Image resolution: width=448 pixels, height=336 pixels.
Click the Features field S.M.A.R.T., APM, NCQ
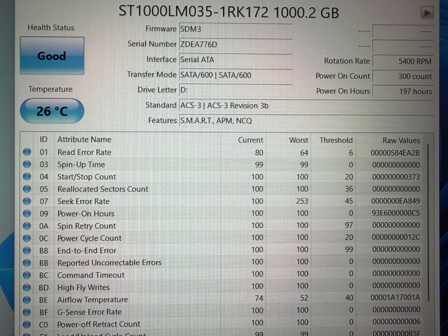click(x=306, y=121)
